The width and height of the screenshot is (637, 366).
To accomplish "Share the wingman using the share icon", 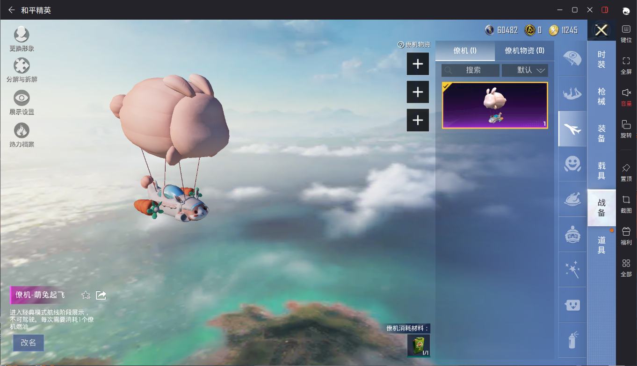I will [101, 295].
